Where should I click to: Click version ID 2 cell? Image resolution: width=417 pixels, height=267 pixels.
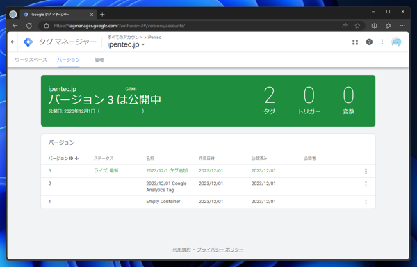pos(50,184)
